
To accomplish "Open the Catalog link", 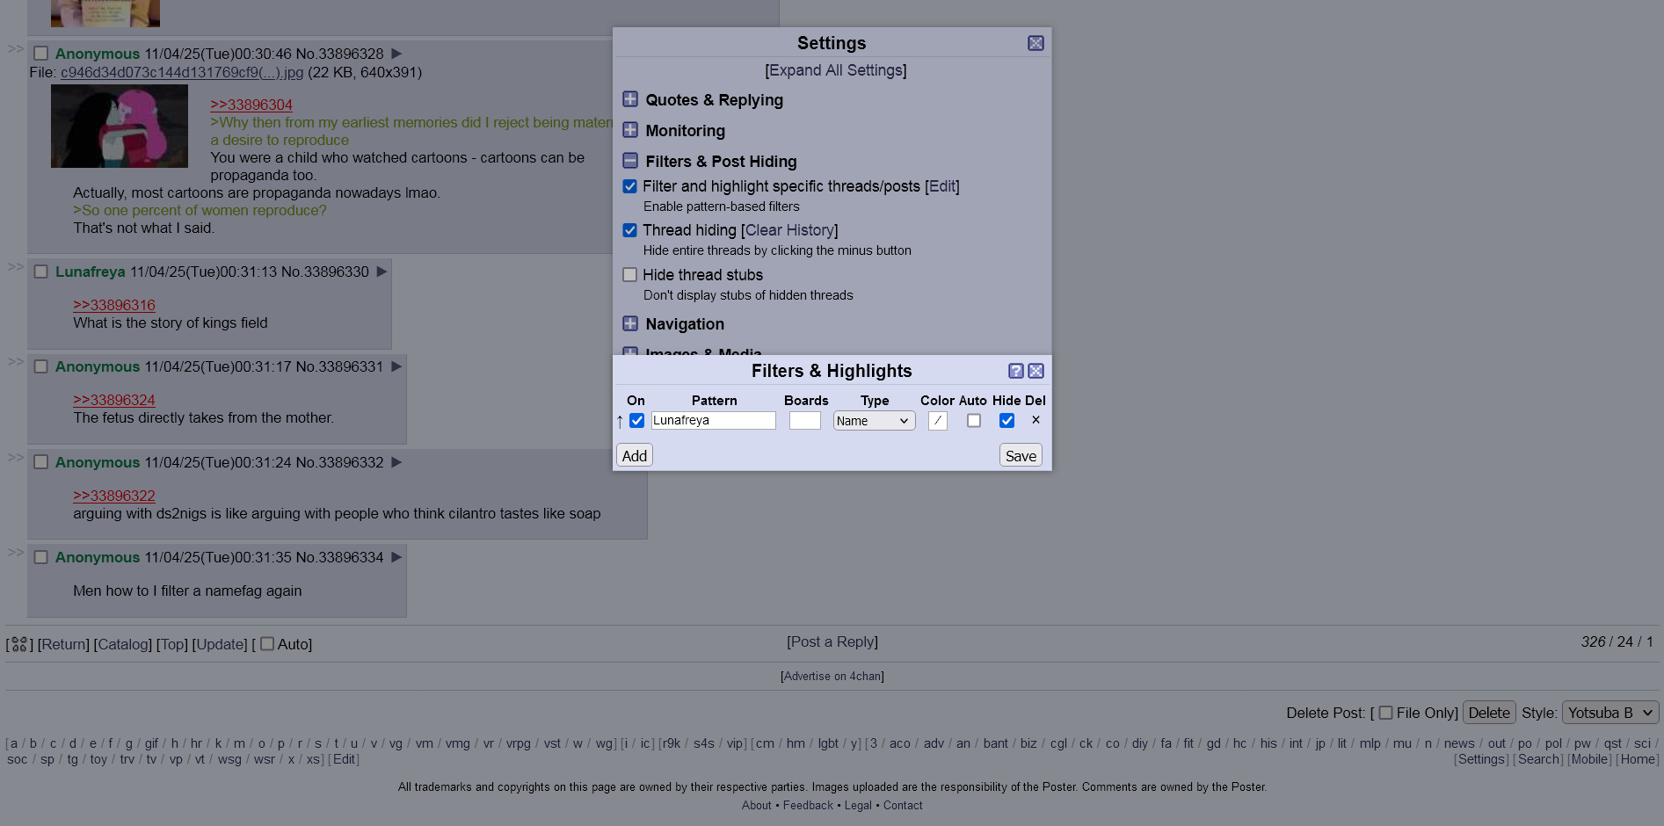I will pyautogui.click(x=123, y=644).
